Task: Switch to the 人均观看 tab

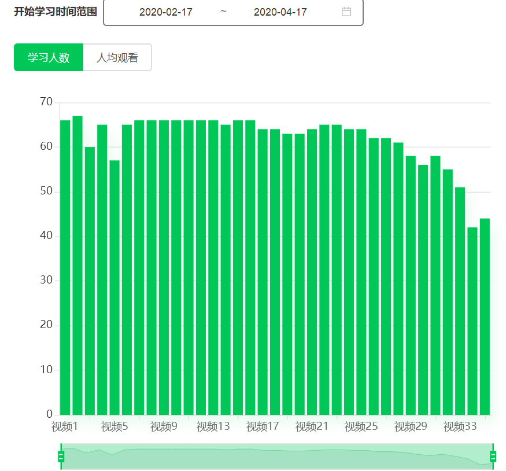Action: pyautogui.click(x=117, y=57)
